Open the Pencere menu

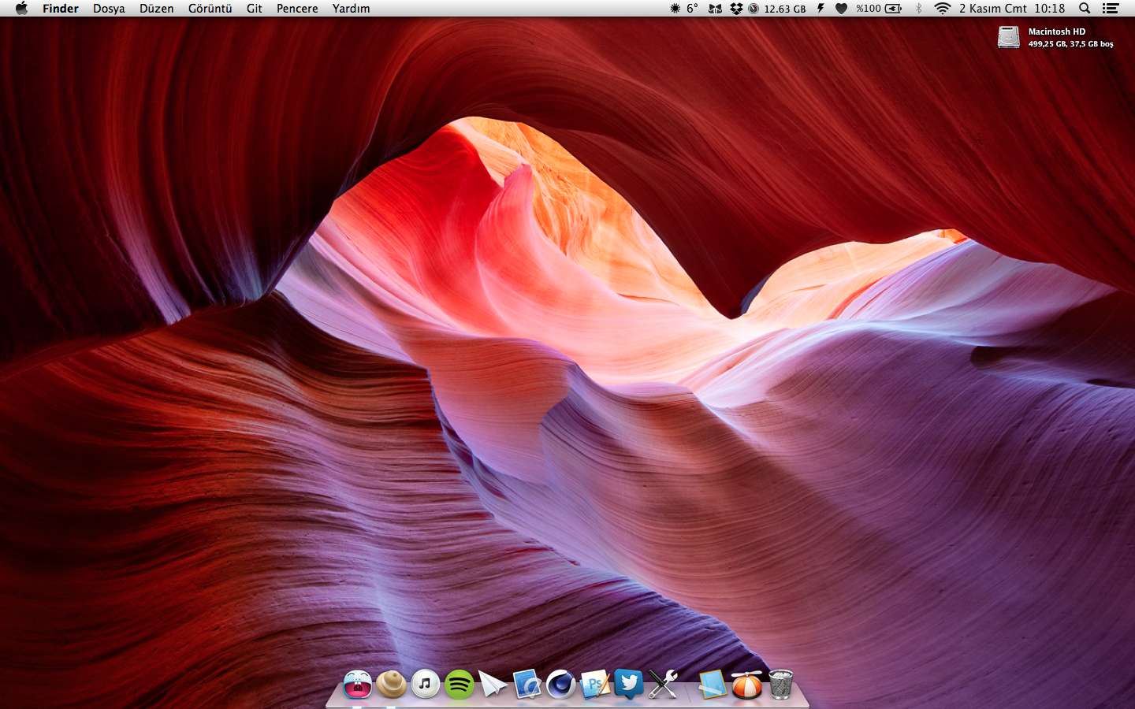coord(297,9)
